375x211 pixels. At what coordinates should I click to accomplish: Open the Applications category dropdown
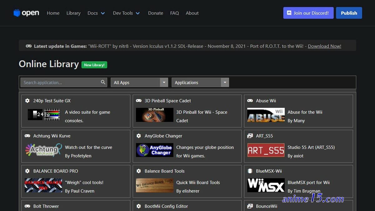pos(200,83)
